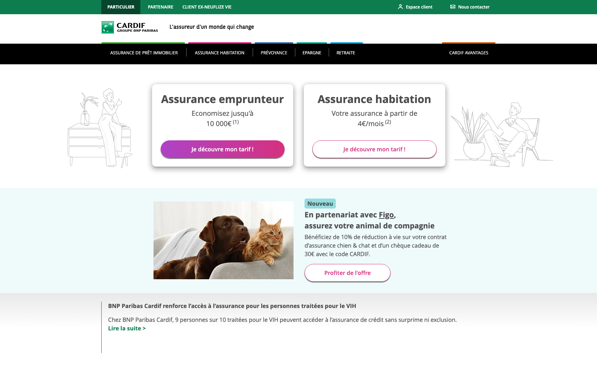Viewport: 597px width, 373px height.
Task: Click Lire la suite about VIH insurance
Action: pos(127,328)
